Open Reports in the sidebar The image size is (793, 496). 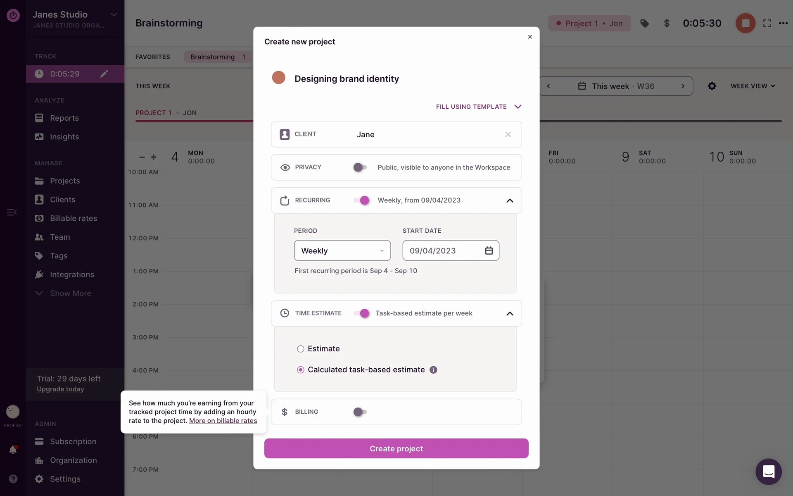(x=64, y=118)
